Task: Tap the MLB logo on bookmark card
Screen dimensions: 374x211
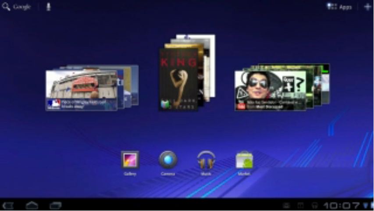Action: point(53,104)
